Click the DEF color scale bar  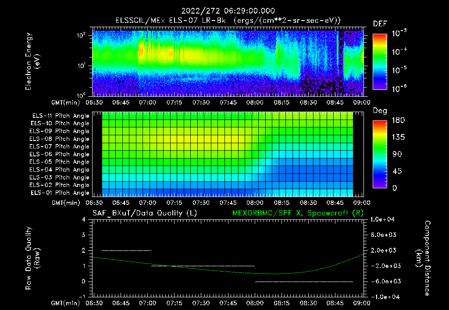(x=380, y=61)
